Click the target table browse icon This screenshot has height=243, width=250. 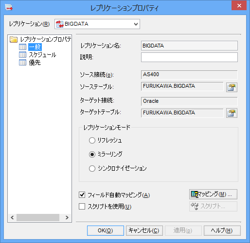tap(232, 113)
